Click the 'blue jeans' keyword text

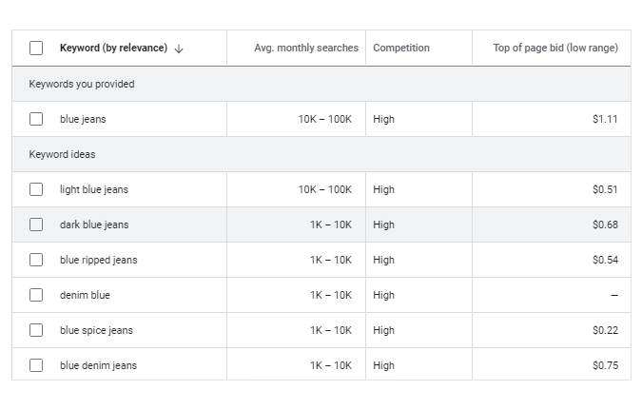83,119
